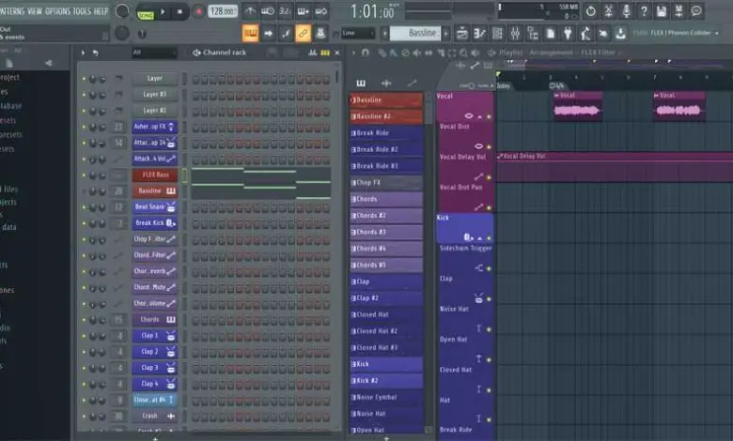Adjust the master volume knob
Viewport: 733px width, 441px height.
click(x=122, y=11)
